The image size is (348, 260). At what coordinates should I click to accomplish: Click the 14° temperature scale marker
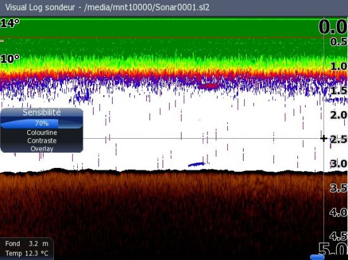(10, 23)
